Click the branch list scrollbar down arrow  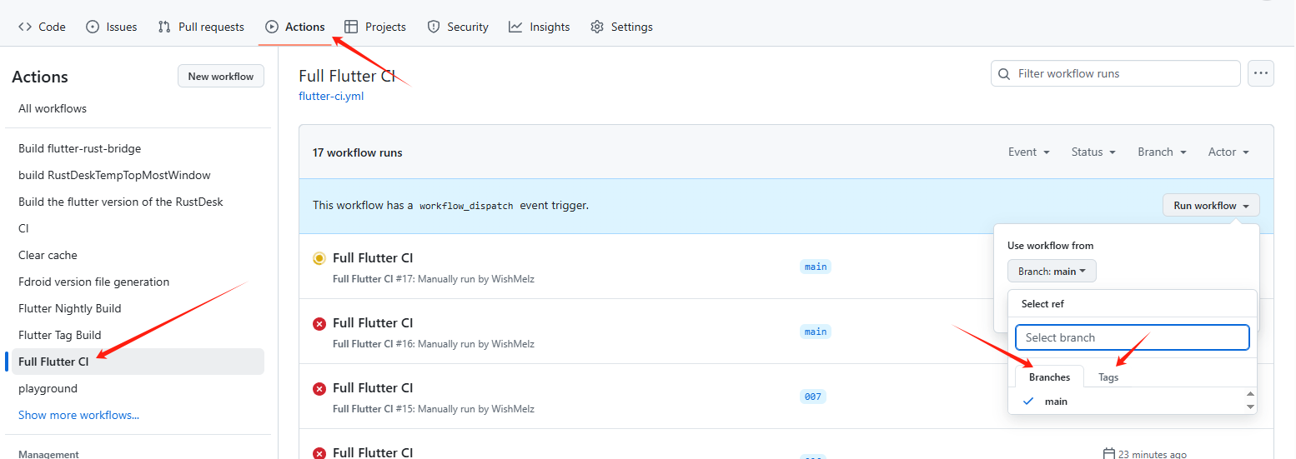coord(1250,407)
